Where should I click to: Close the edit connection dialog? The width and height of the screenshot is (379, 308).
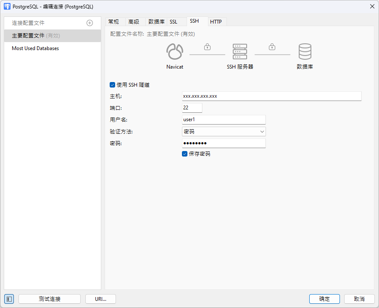point(372,7)
